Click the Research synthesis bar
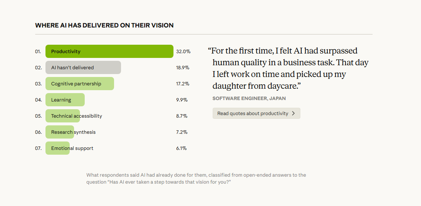Viewport: 421px width, 206px height. point(60,132)
